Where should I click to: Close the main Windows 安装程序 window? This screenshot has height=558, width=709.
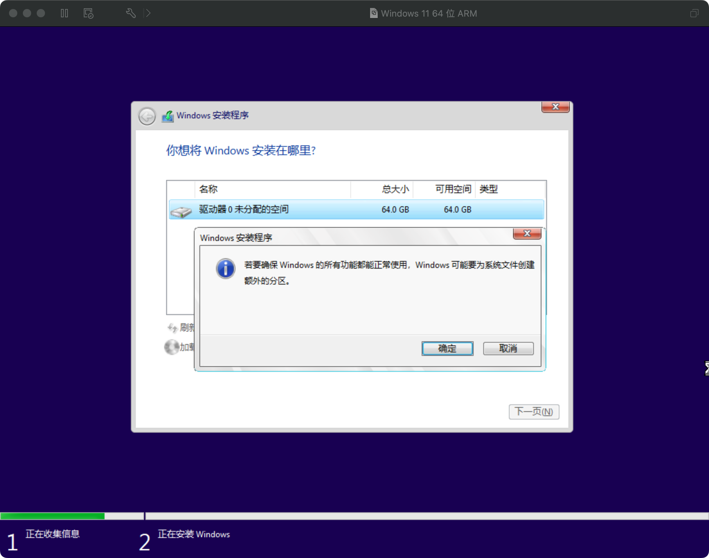point(555,107)
